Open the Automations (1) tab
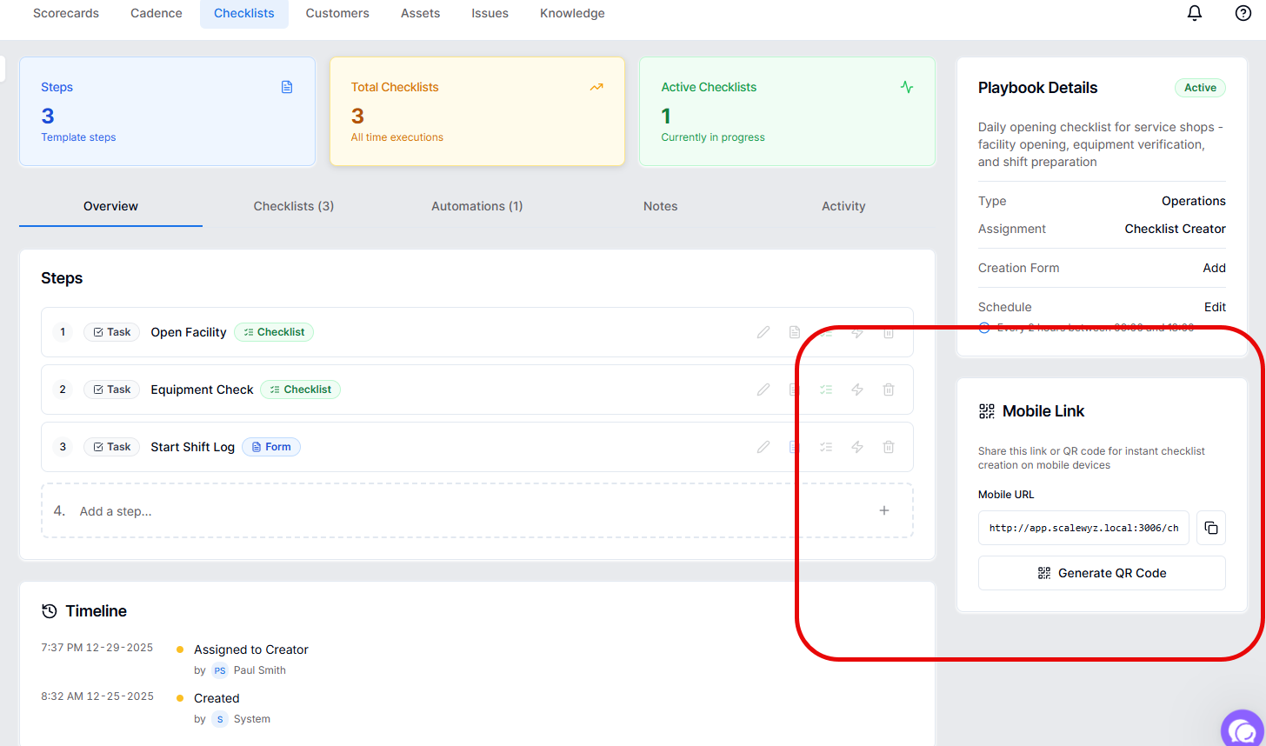This screenshot has height=746, width=1266. pyautogui.click(x=477, y=206)
